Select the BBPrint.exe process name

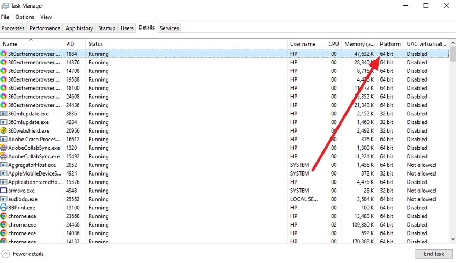21,208
